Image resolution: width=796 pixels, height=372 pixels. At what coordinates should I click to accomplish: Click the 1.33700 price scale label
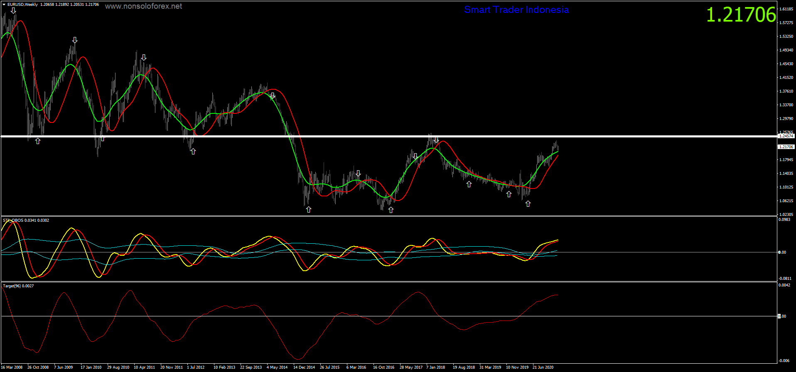(x=786, y=105)
